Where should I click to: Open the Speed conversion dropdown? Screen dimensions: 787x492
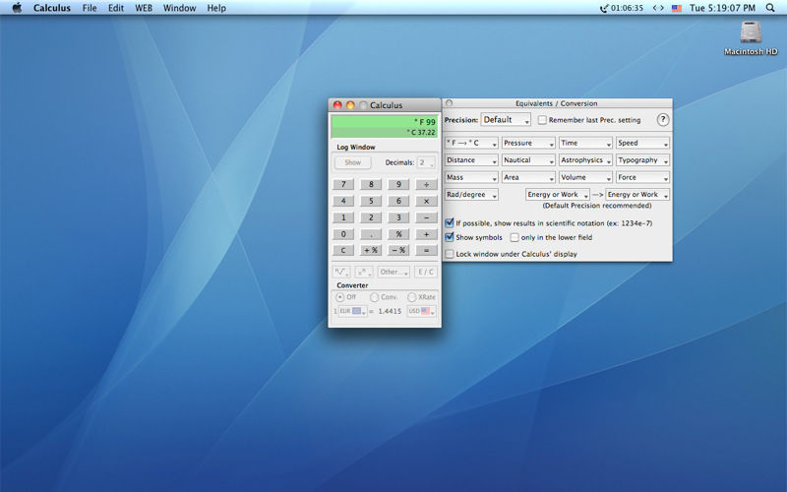[642, 143]
